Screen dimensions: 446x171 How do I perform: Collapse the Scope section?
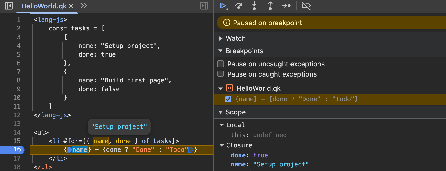[220, 112]
